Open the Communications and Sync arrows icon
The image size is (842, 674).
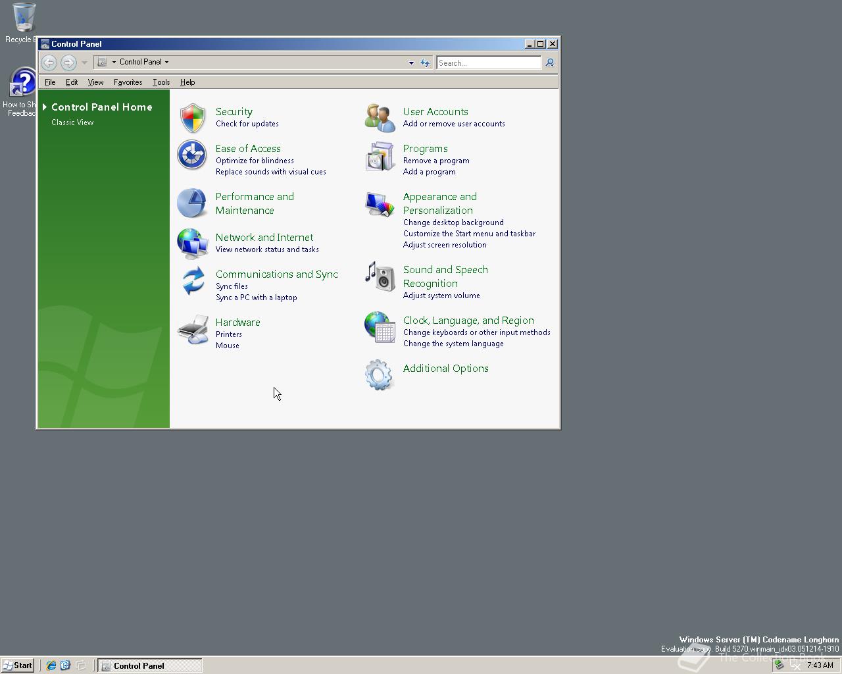193,280
